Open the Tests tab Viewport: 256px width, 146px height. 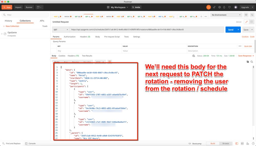tap(126, 37)
